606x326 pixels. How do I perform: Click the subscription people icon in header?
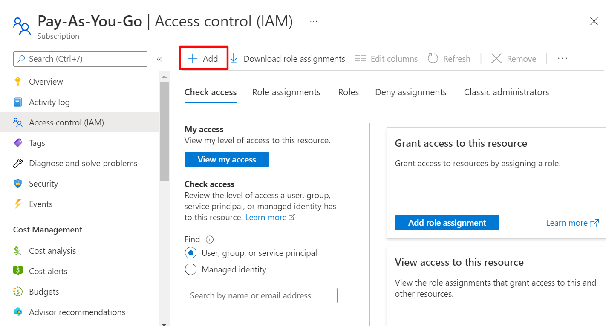click(x=22, y=26)
